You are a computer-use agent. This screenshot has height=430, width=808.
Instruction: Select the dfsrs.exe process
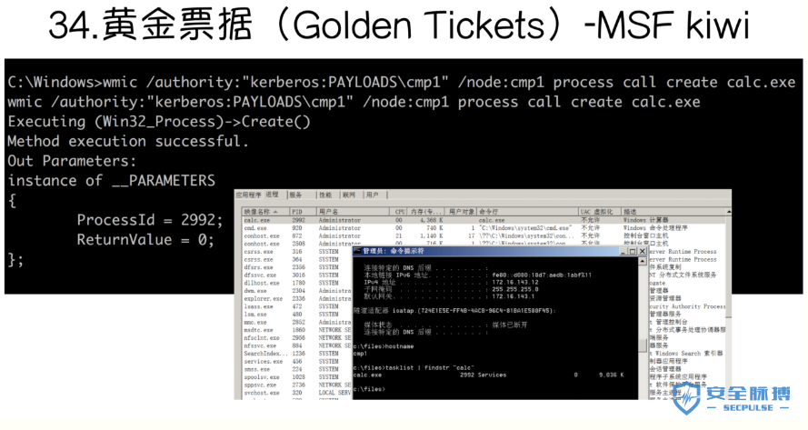297,267
